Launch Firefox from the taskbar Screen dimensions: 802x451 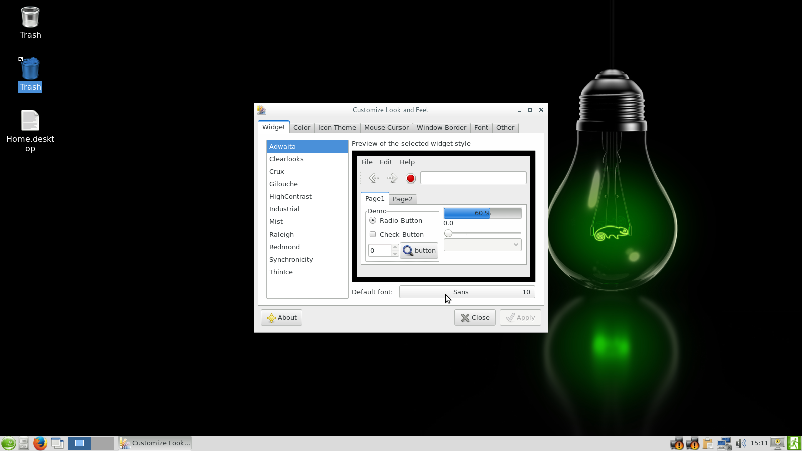40,443
